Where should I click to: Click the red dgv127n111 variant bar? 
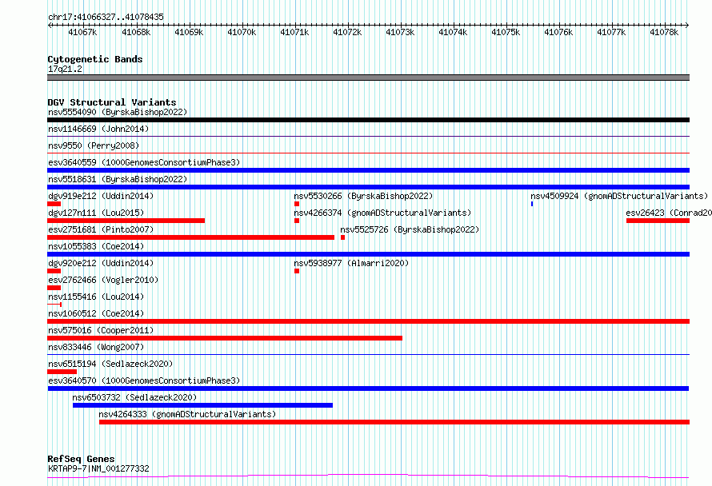126,221
